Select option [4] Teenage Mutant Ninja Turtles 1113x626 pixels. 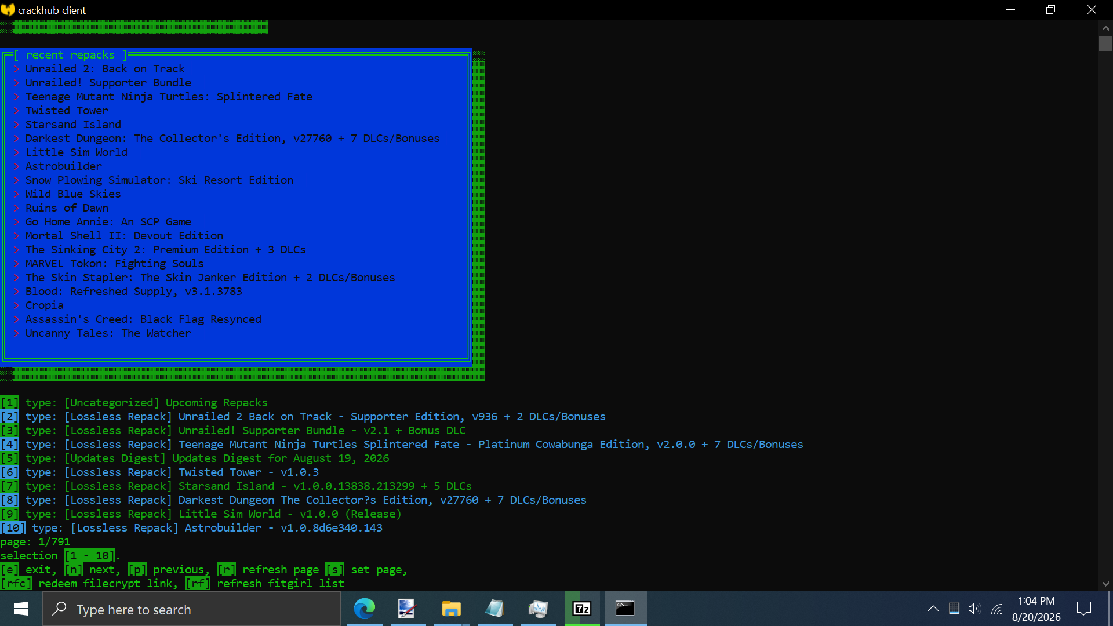[402, 445]
